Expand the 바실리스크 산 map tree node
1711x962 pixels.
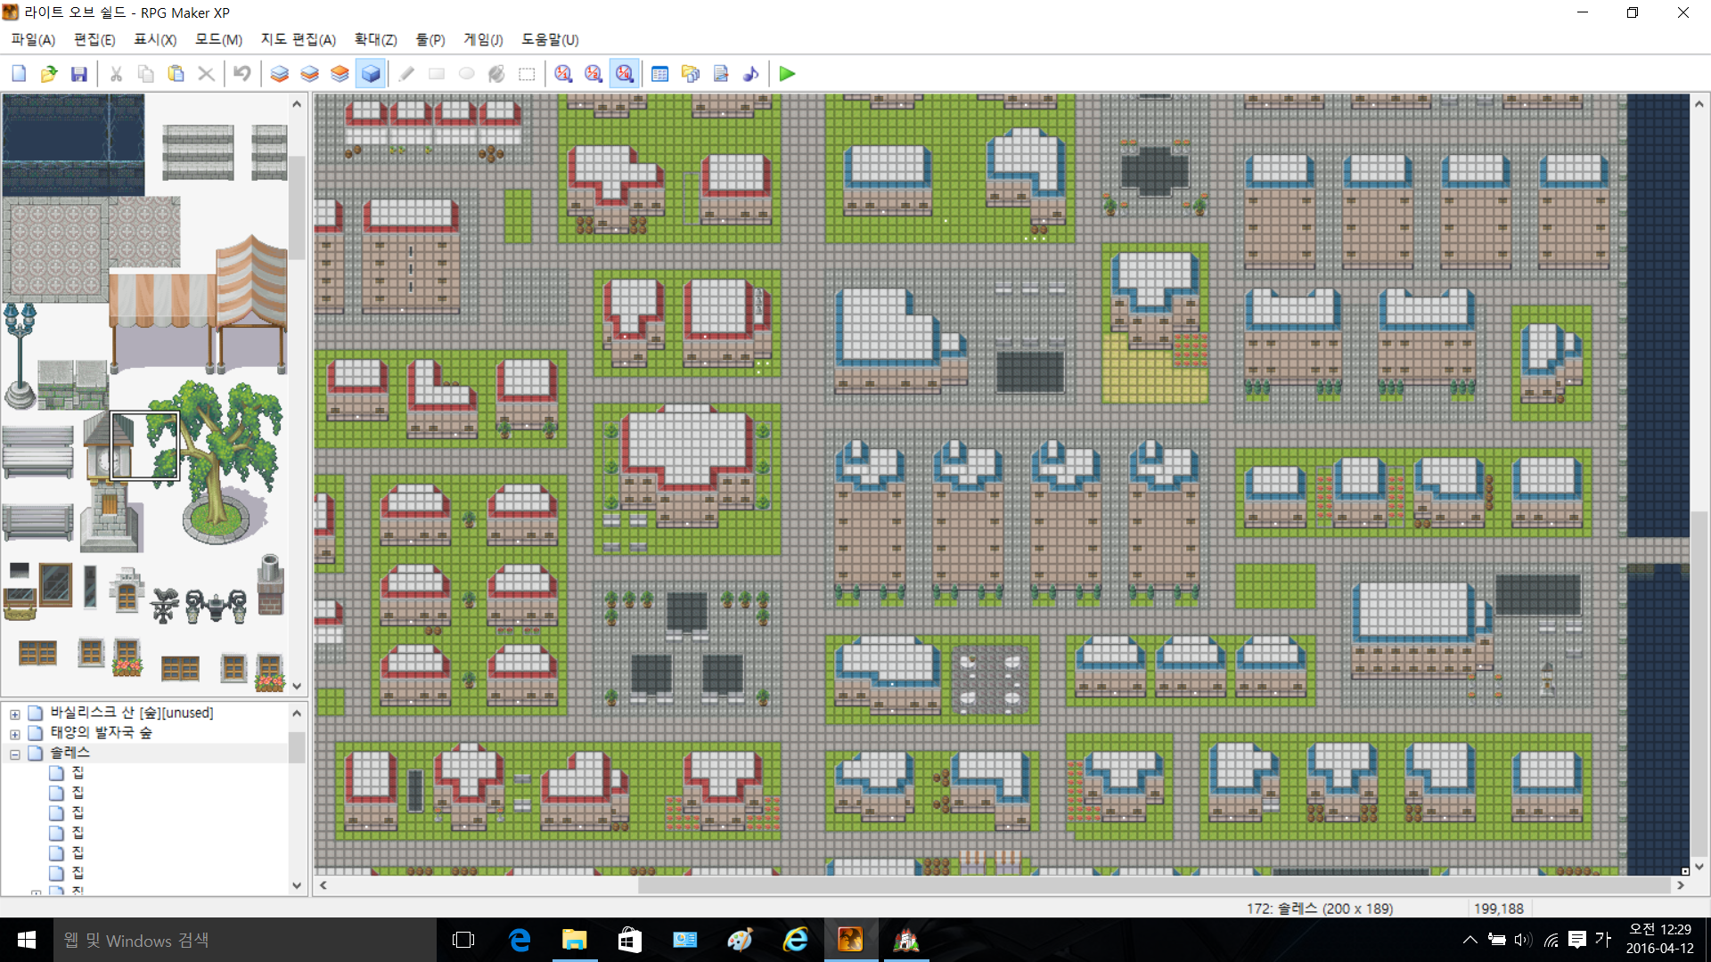15,713
